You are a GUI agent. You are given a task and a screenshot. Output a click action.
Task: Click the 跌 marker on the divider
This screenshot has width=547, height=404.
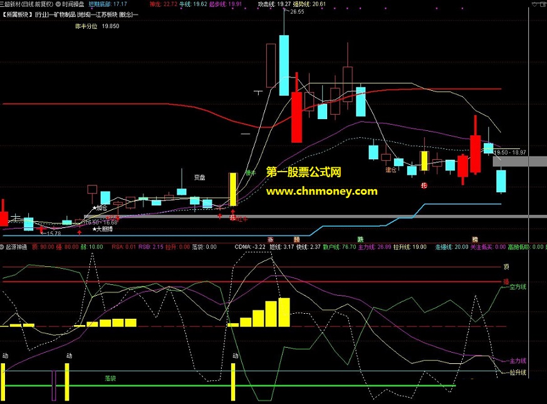pos(360,240)
